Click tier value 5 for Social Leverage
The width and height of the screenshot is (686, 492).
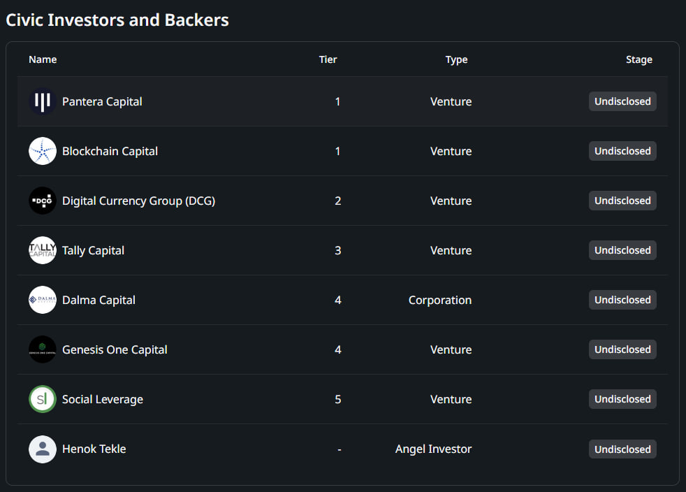[x=337, y=399]
